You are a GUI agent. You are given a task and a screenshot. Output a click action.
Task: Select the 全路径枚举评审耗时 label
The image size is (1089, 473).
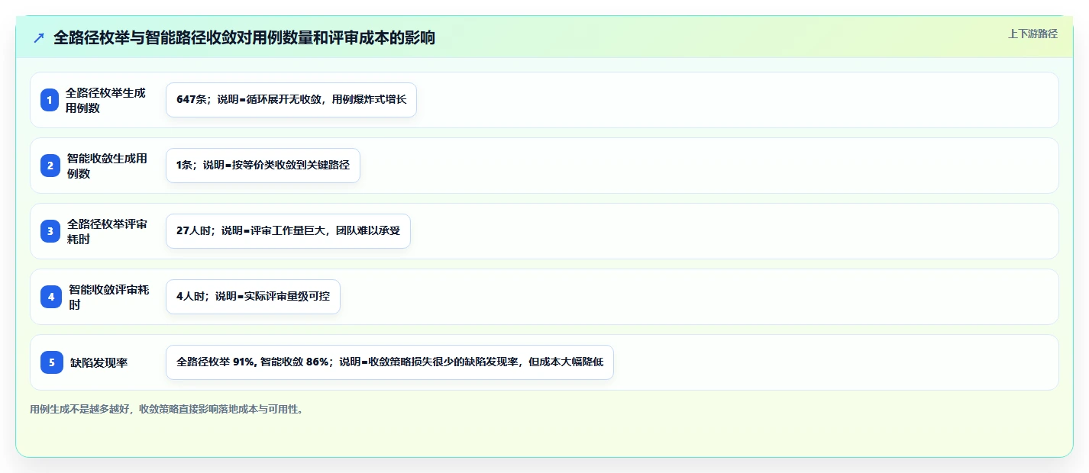pyautogui.click(x=108, y=231)
